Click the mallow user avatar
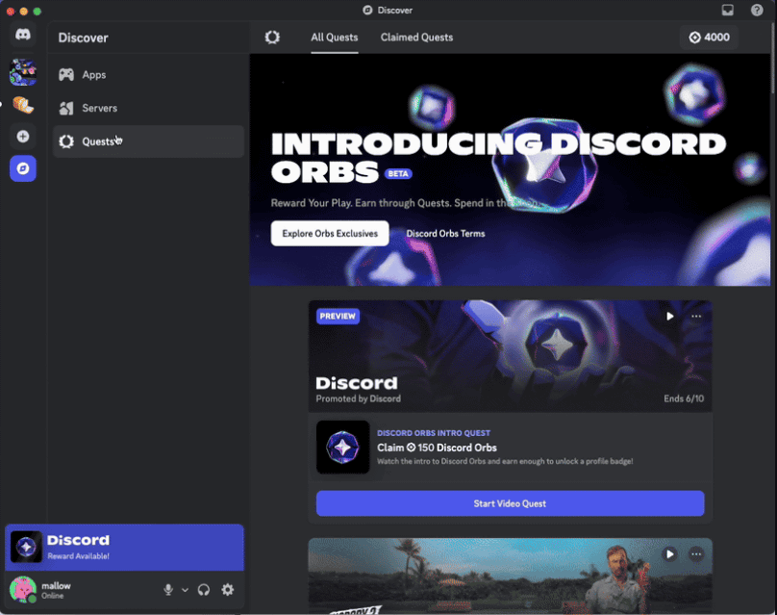This screenshot has width=777, height=615. [x=23, y=589]
